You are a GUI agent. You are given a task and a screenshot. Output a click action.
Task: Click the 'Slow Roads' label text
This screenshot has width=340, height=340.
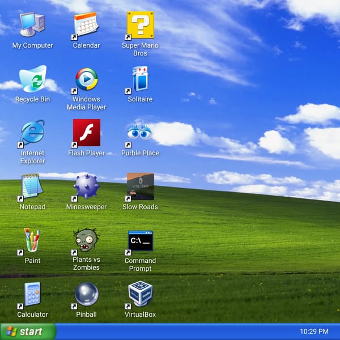(140, 207)
